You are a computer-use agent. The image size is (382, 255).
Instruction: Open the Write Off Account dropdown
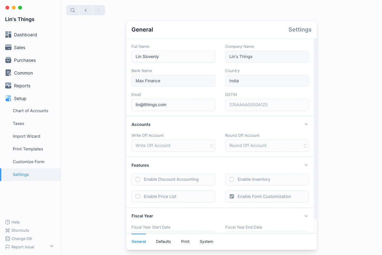tap(173, 146)
